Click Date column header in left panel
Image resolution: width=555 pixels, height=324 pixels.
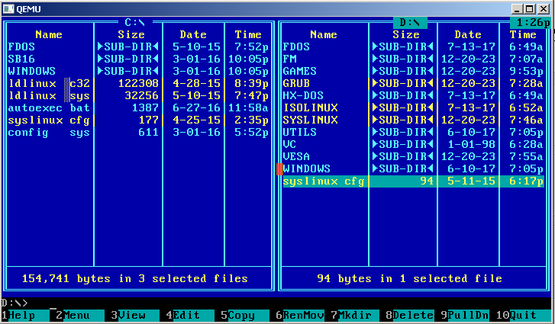point(193,34)
